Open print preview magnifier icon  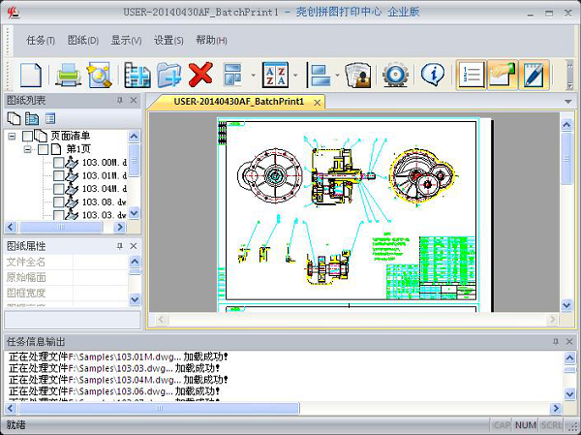coord(100,75)
